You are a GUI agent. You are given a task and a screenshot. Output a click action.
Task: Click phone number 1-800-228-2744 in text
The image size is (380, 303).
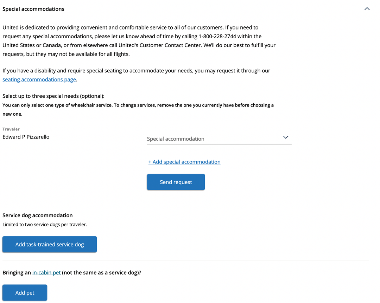coord(217,36)
